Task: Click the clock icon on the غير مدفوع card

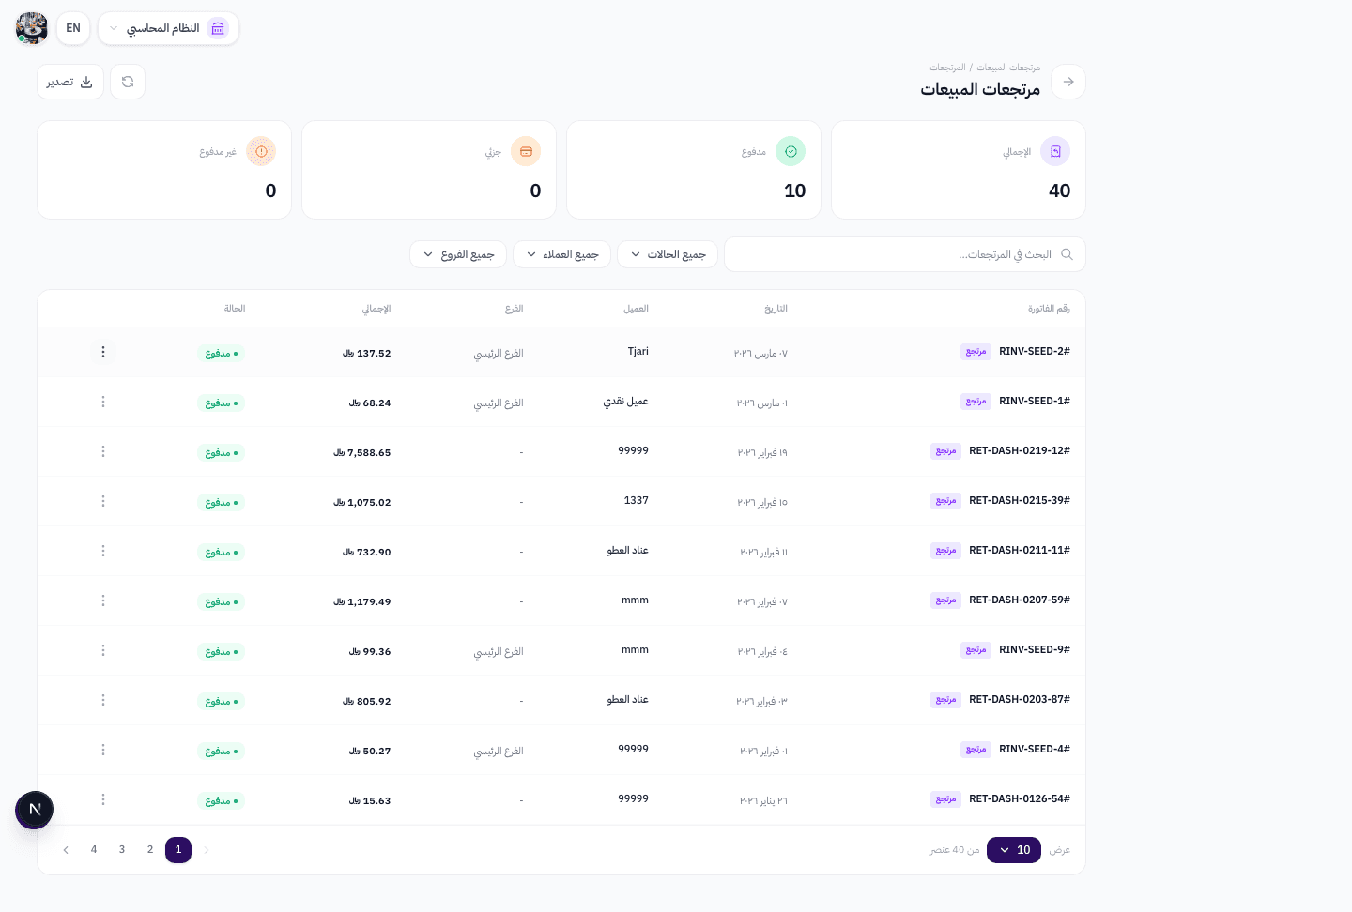Action: click(261, 151)
